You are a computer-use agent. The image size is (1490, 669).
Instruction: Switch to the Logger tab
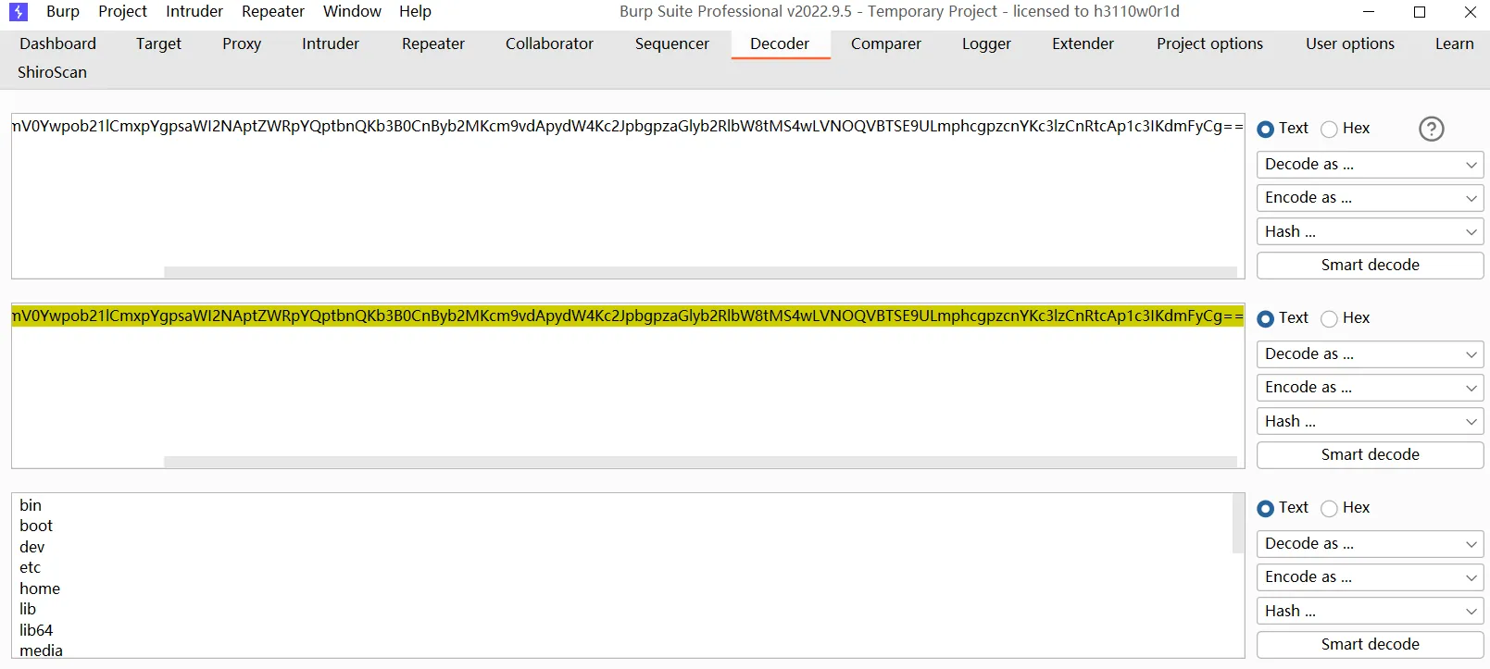click(986, 43)
